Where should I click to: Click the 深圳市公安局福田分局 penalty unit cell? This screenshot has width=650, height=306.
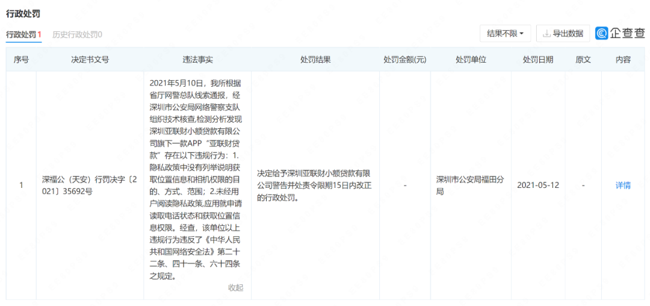pos(471,185)
